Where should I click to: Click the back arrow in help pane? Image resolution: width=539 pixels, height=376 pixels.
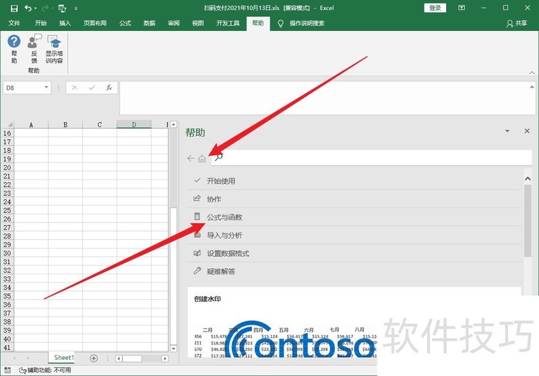[x=191, y=158]
